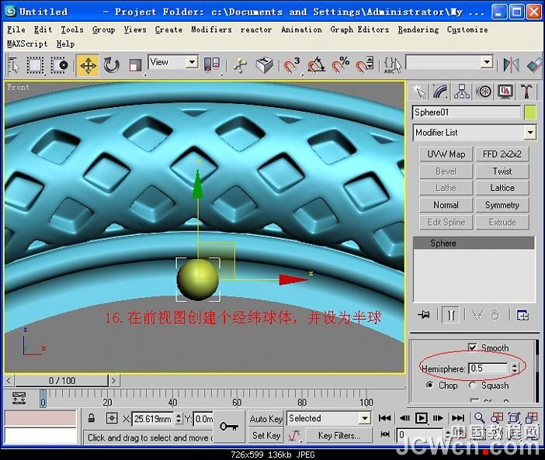Image resolution: width=545 pixels, height=460 pixels.
Task: Toggle the Percent Snap tool
Action: pos(340,65)
